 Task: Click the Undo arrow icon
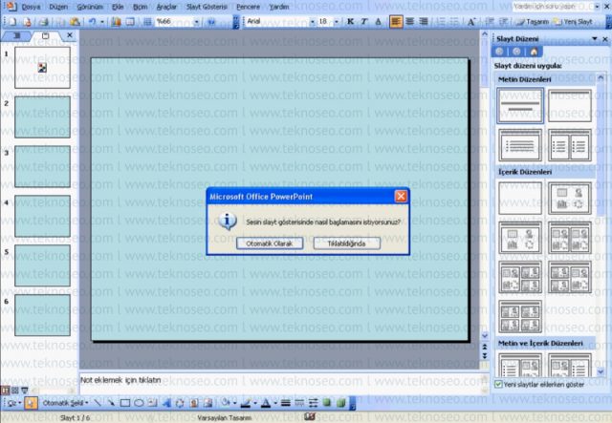point(92,22)
